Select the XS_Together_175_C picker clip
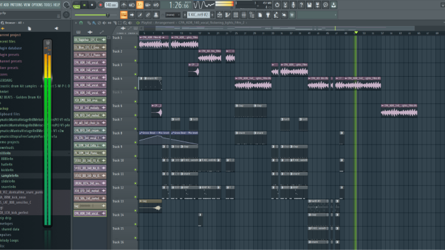 click(90, 40)
